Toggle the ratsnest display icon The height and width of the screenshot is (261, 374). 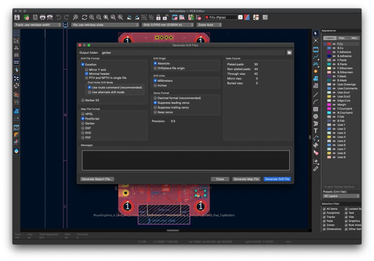pos(16,78)
